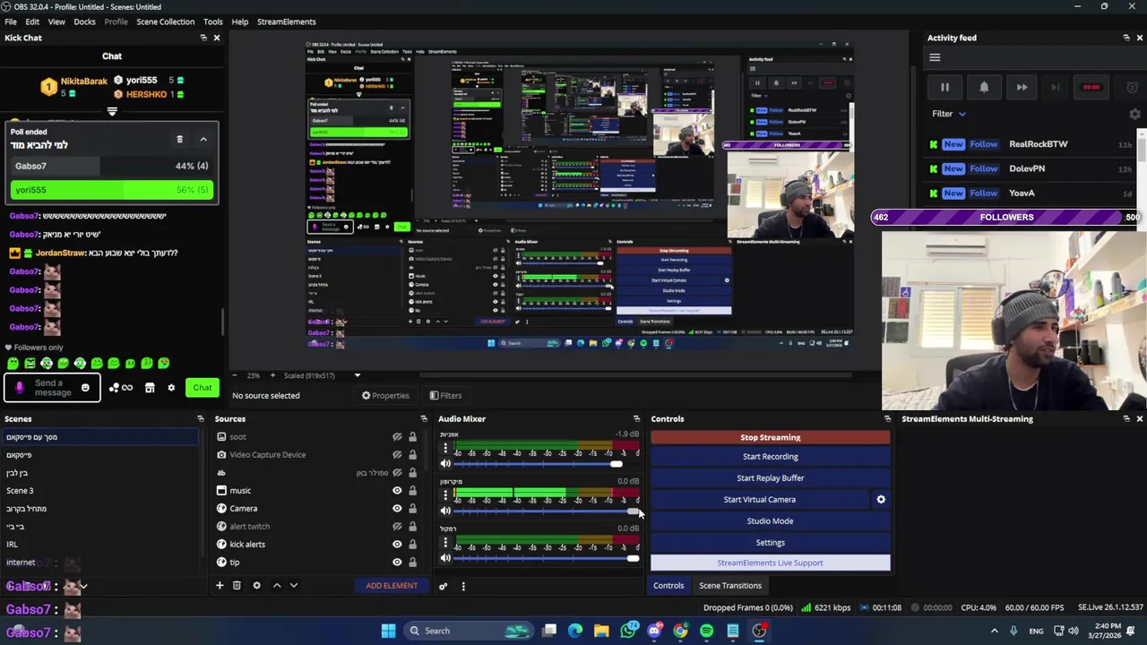The height and width of the screenshot is (645, 1147).
Task: Collapse the ended poll panel
Action: tap(203, 139)
